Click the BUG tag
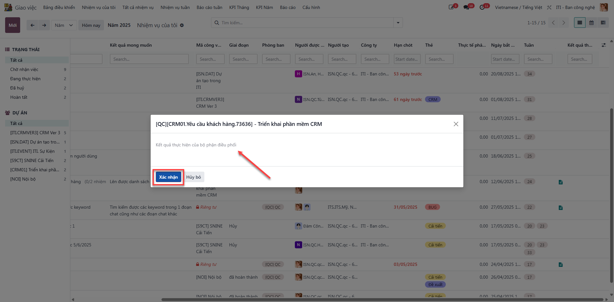Image resolution: width=614 pixels, height=302 pixels. coord(432,207)
